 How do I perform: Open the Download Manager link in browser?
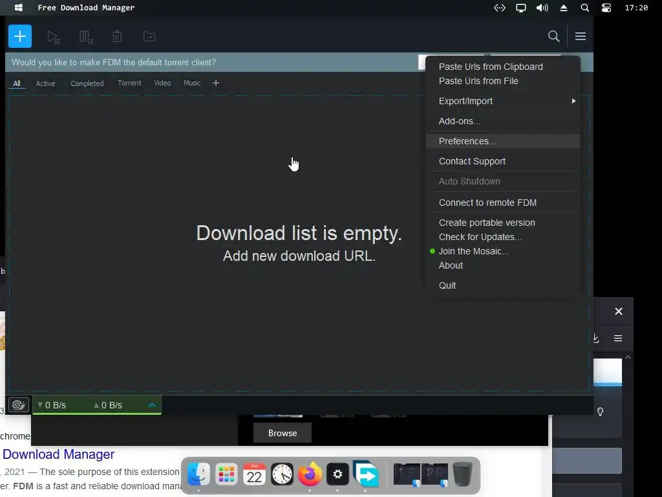point(59,454)
